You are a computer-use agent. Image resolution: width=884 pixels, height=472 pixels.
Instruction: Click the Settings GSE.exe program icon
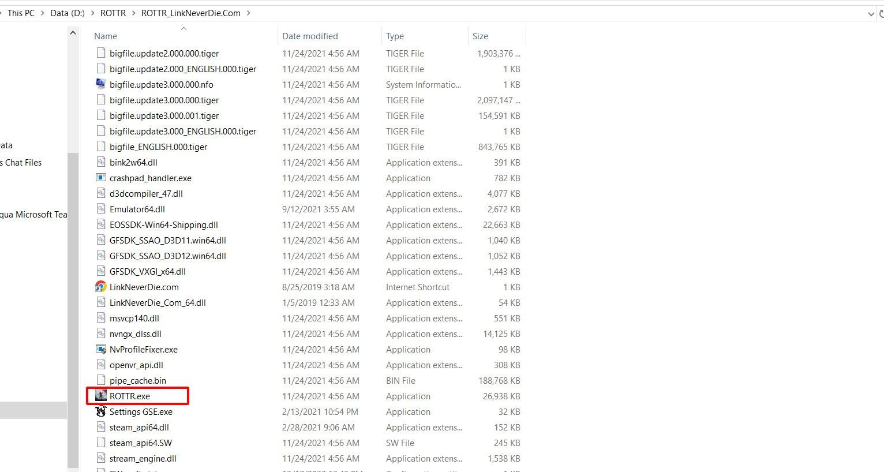point(100,411)
